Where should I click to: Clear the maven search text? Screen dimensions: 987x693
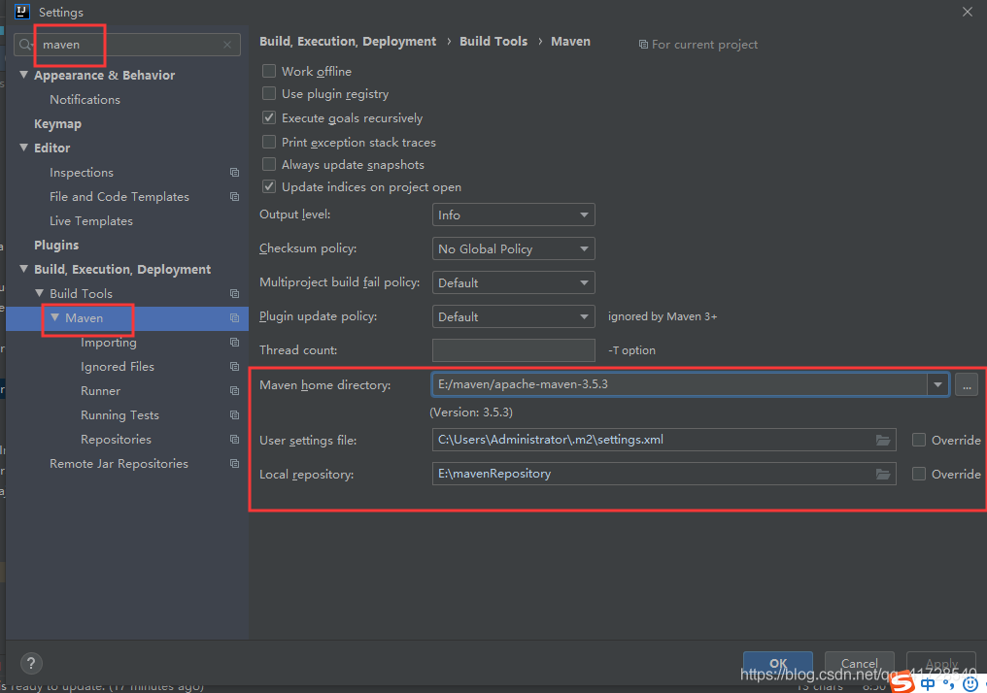point(227,45)
